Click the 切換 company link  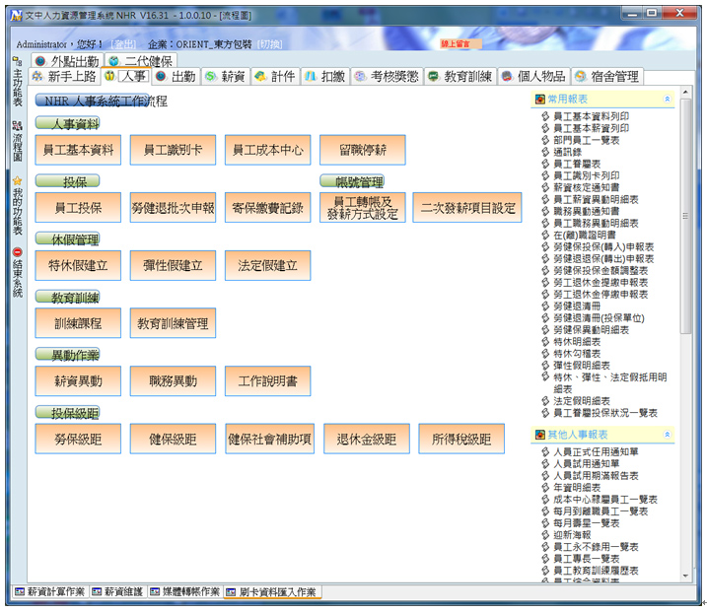point(270,44)
